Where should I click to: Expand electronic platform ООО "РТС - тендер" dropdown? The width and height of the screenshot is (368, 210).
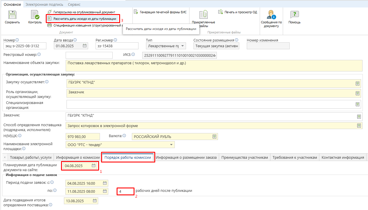(x=171, y=145)
